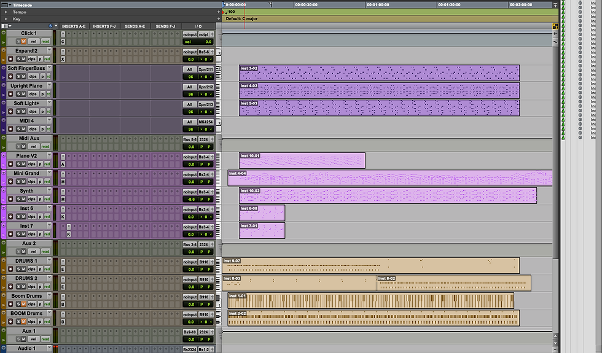Mute the Upright Piano track
602x353 pixels.
[23, 94]
